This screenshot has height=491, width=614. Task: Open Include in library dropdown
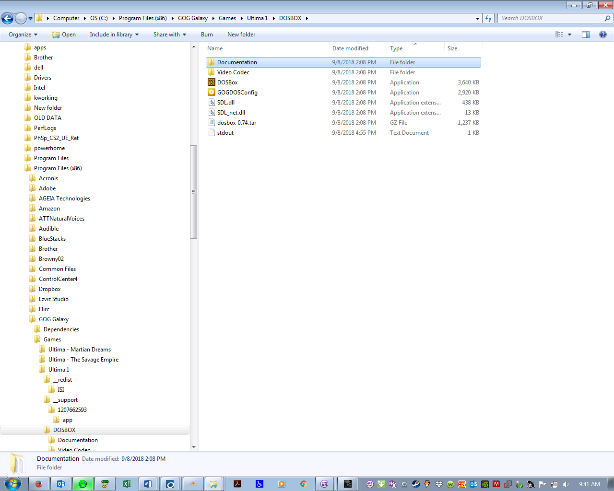tap(114, 35)
